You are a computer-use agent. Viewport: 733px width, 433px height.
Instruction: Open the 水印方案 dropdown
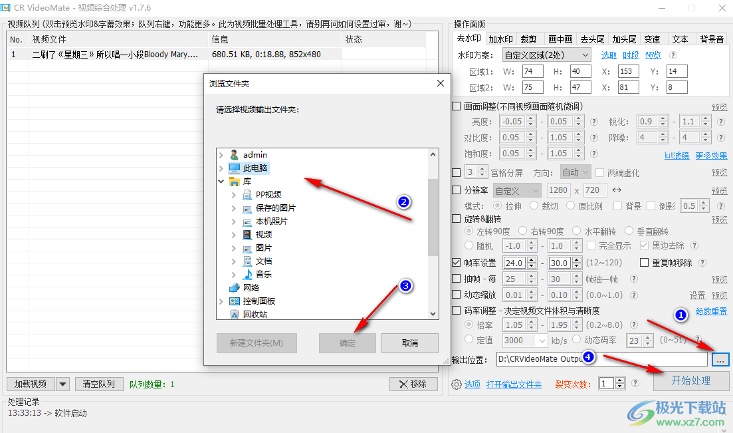click(x=546, y=55)
